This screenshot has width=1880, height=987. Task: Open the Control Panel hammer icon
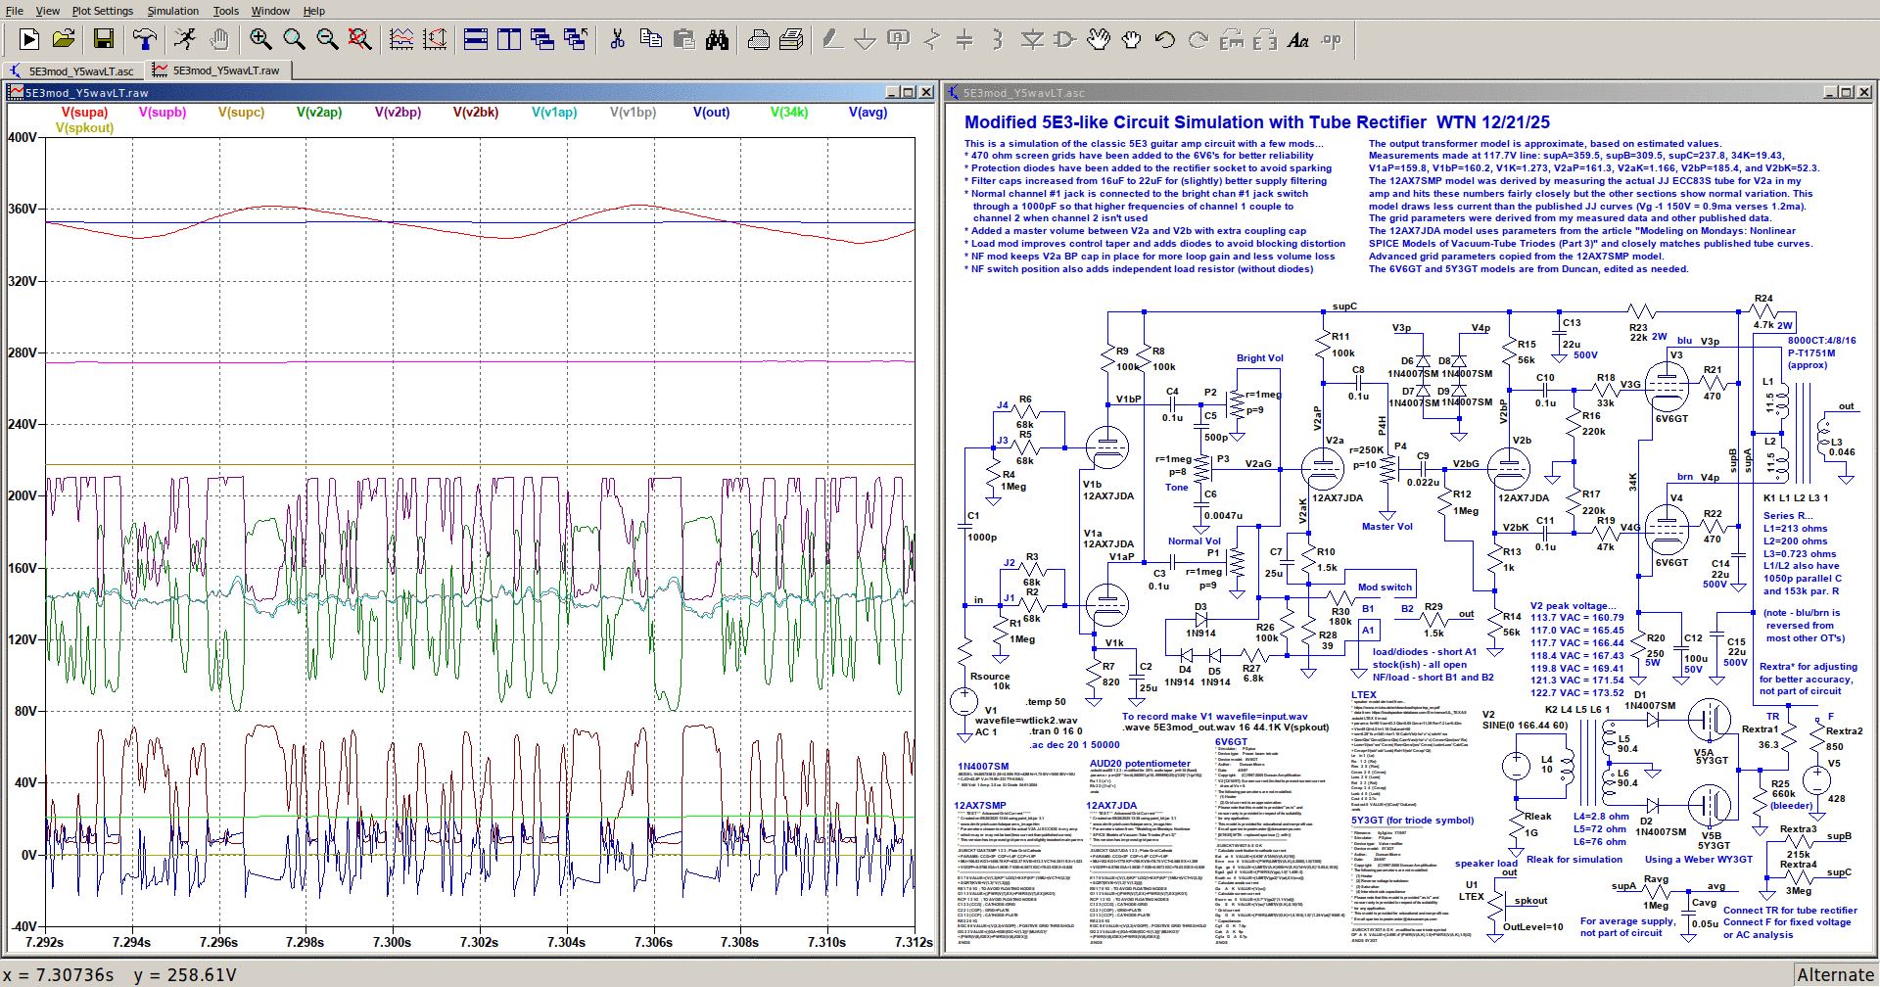pos(145,39)
